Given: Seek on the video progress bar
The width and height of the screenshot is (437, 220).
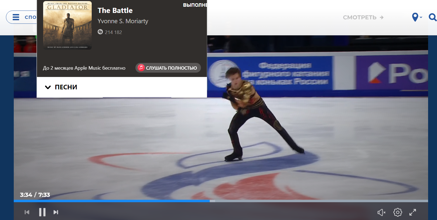Looking at the screenshot, I should pyautogui.click(x=221, y=201).
